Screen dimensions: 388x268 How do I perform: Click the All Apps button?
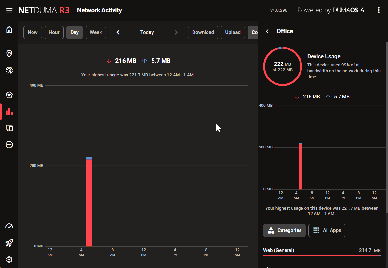(x=327, y=231)
